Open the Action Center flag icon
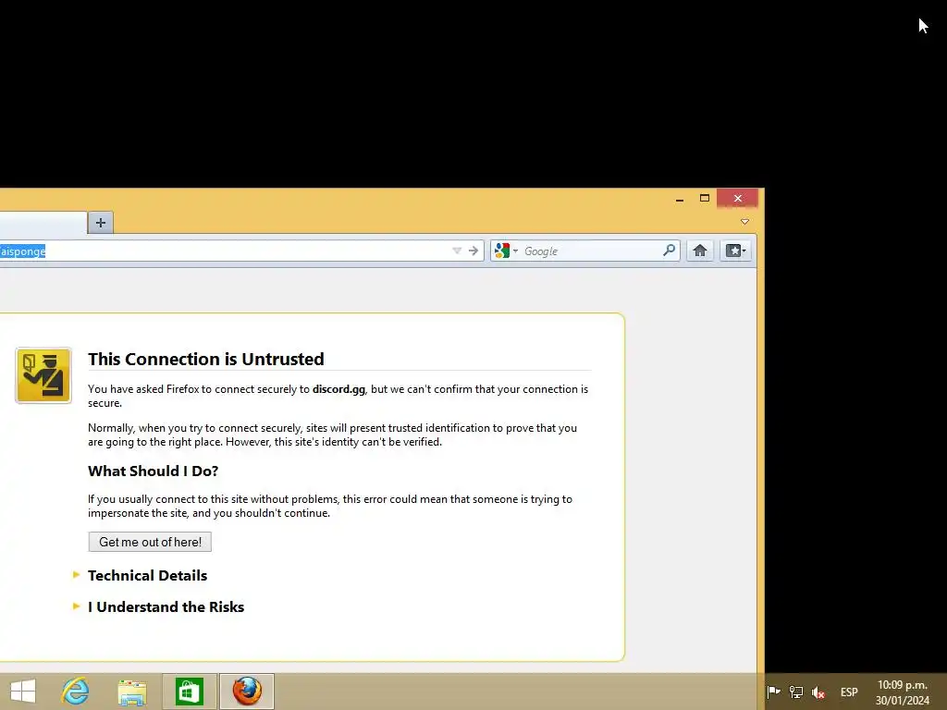The height and width of the screenshot is (710, 947). (774, 692)
